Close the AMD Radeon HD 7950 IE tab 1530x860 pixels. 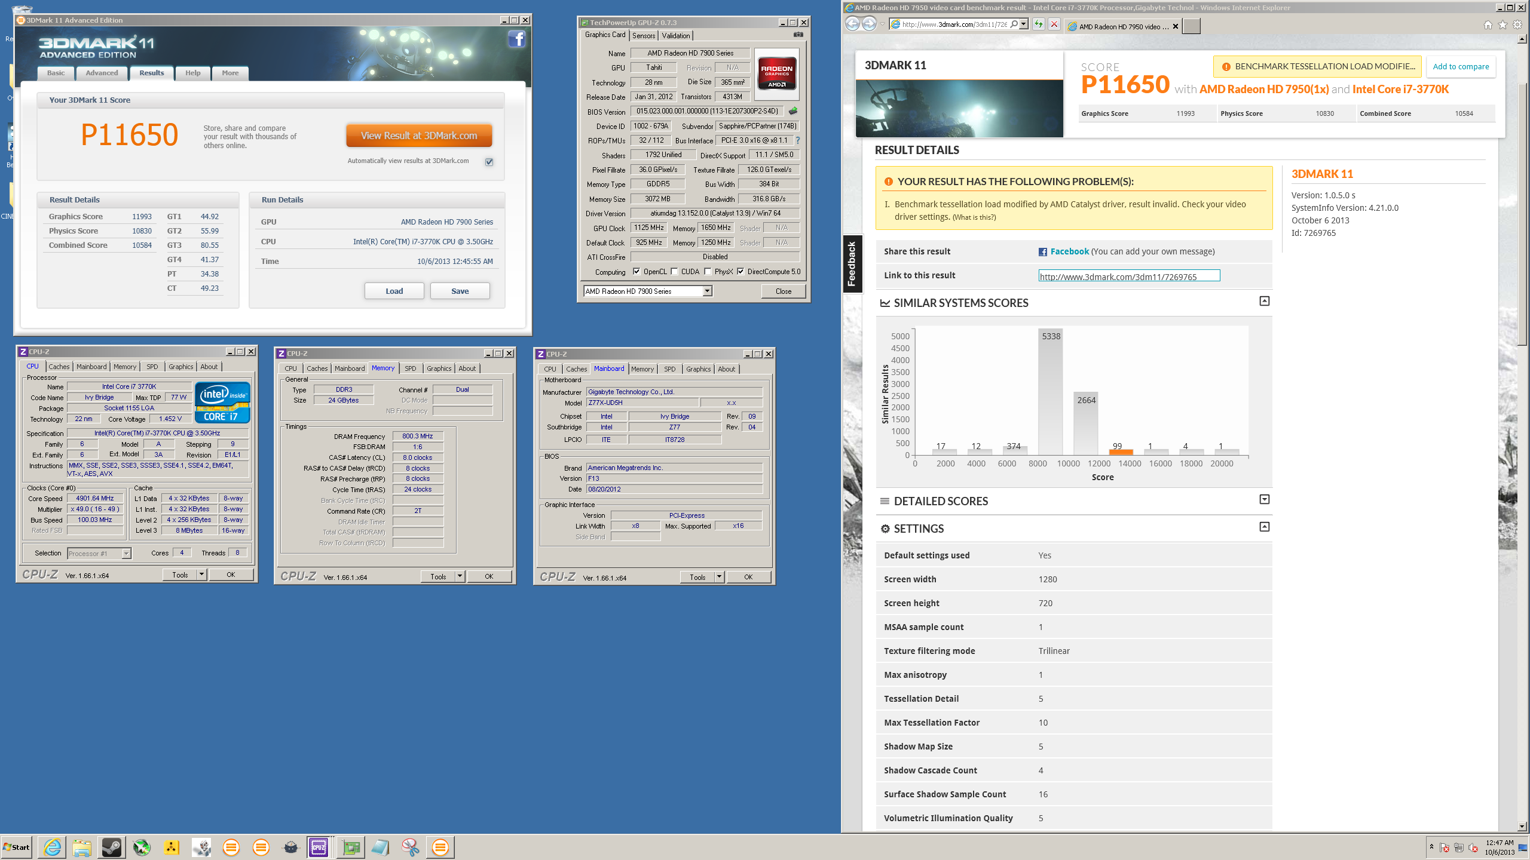(x=1176, y=26)
